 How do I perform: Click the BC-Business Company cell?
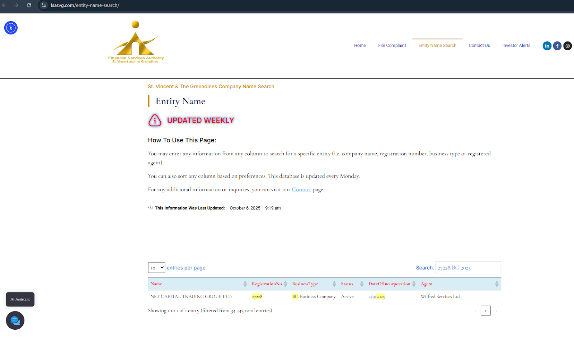[x=314, y=297]
